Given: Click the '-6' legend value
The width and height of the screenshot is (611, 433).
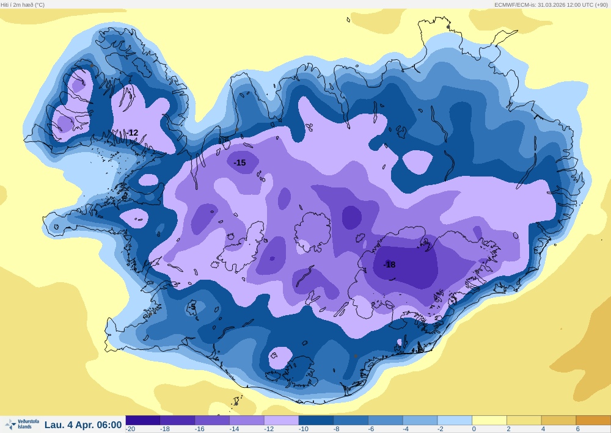Looking at the screenshot, I should 371,429.
